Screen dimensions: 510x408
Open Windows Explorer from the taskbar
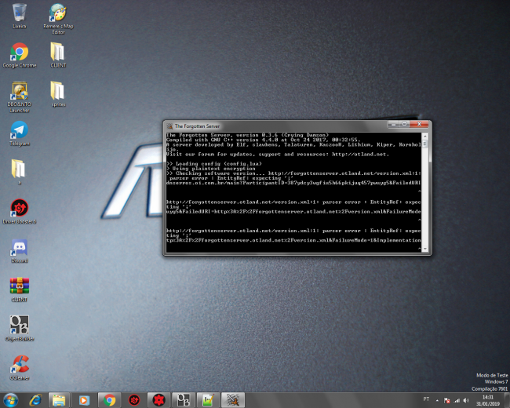click(59, 400)
